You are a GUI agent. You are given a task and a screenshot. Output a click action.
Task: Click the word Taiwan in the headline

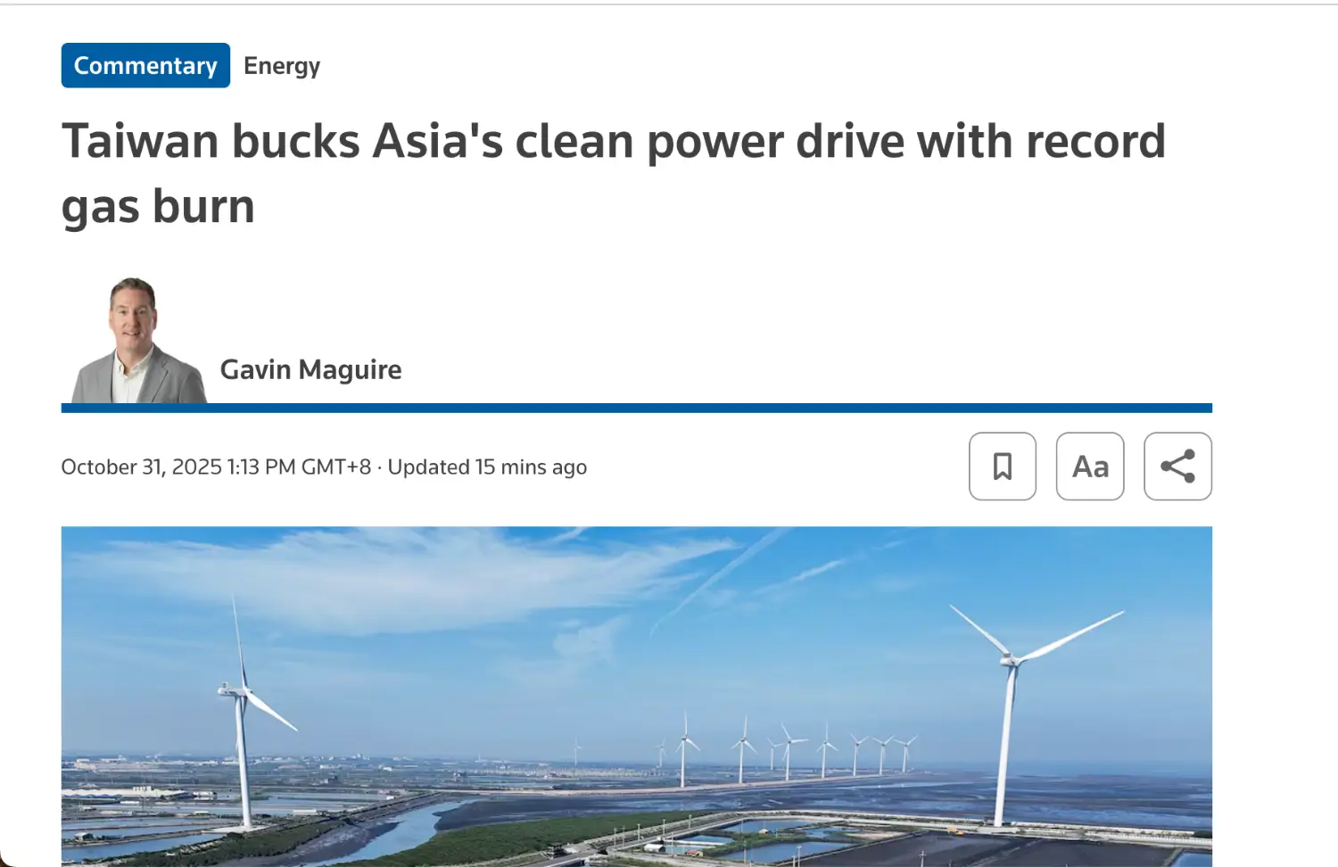pos(140,141)
